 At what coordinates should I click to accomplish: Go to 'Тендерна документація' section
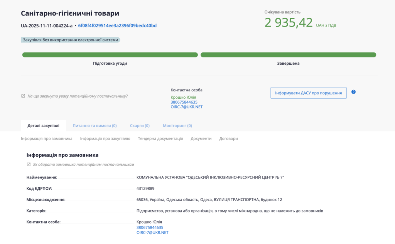[x=160, y=138]
